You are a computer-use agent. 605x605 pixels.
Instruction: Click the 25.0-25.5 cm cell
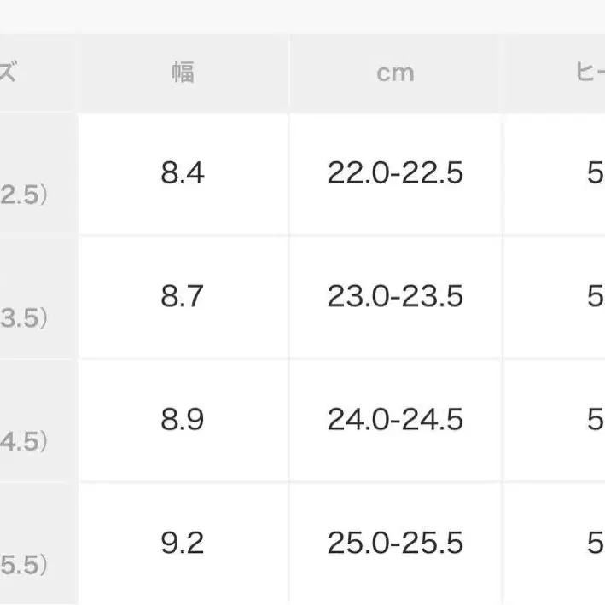[x=395, y=543]
